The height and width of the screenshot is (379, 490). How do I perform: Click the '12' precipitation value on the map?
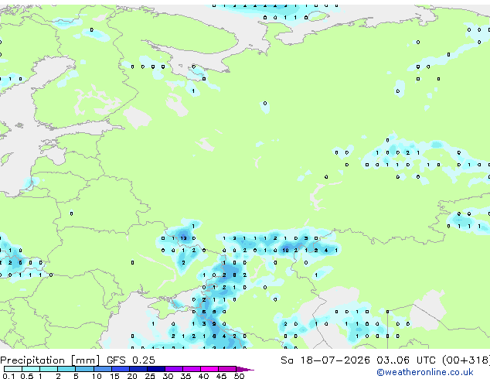pos(183,238)
